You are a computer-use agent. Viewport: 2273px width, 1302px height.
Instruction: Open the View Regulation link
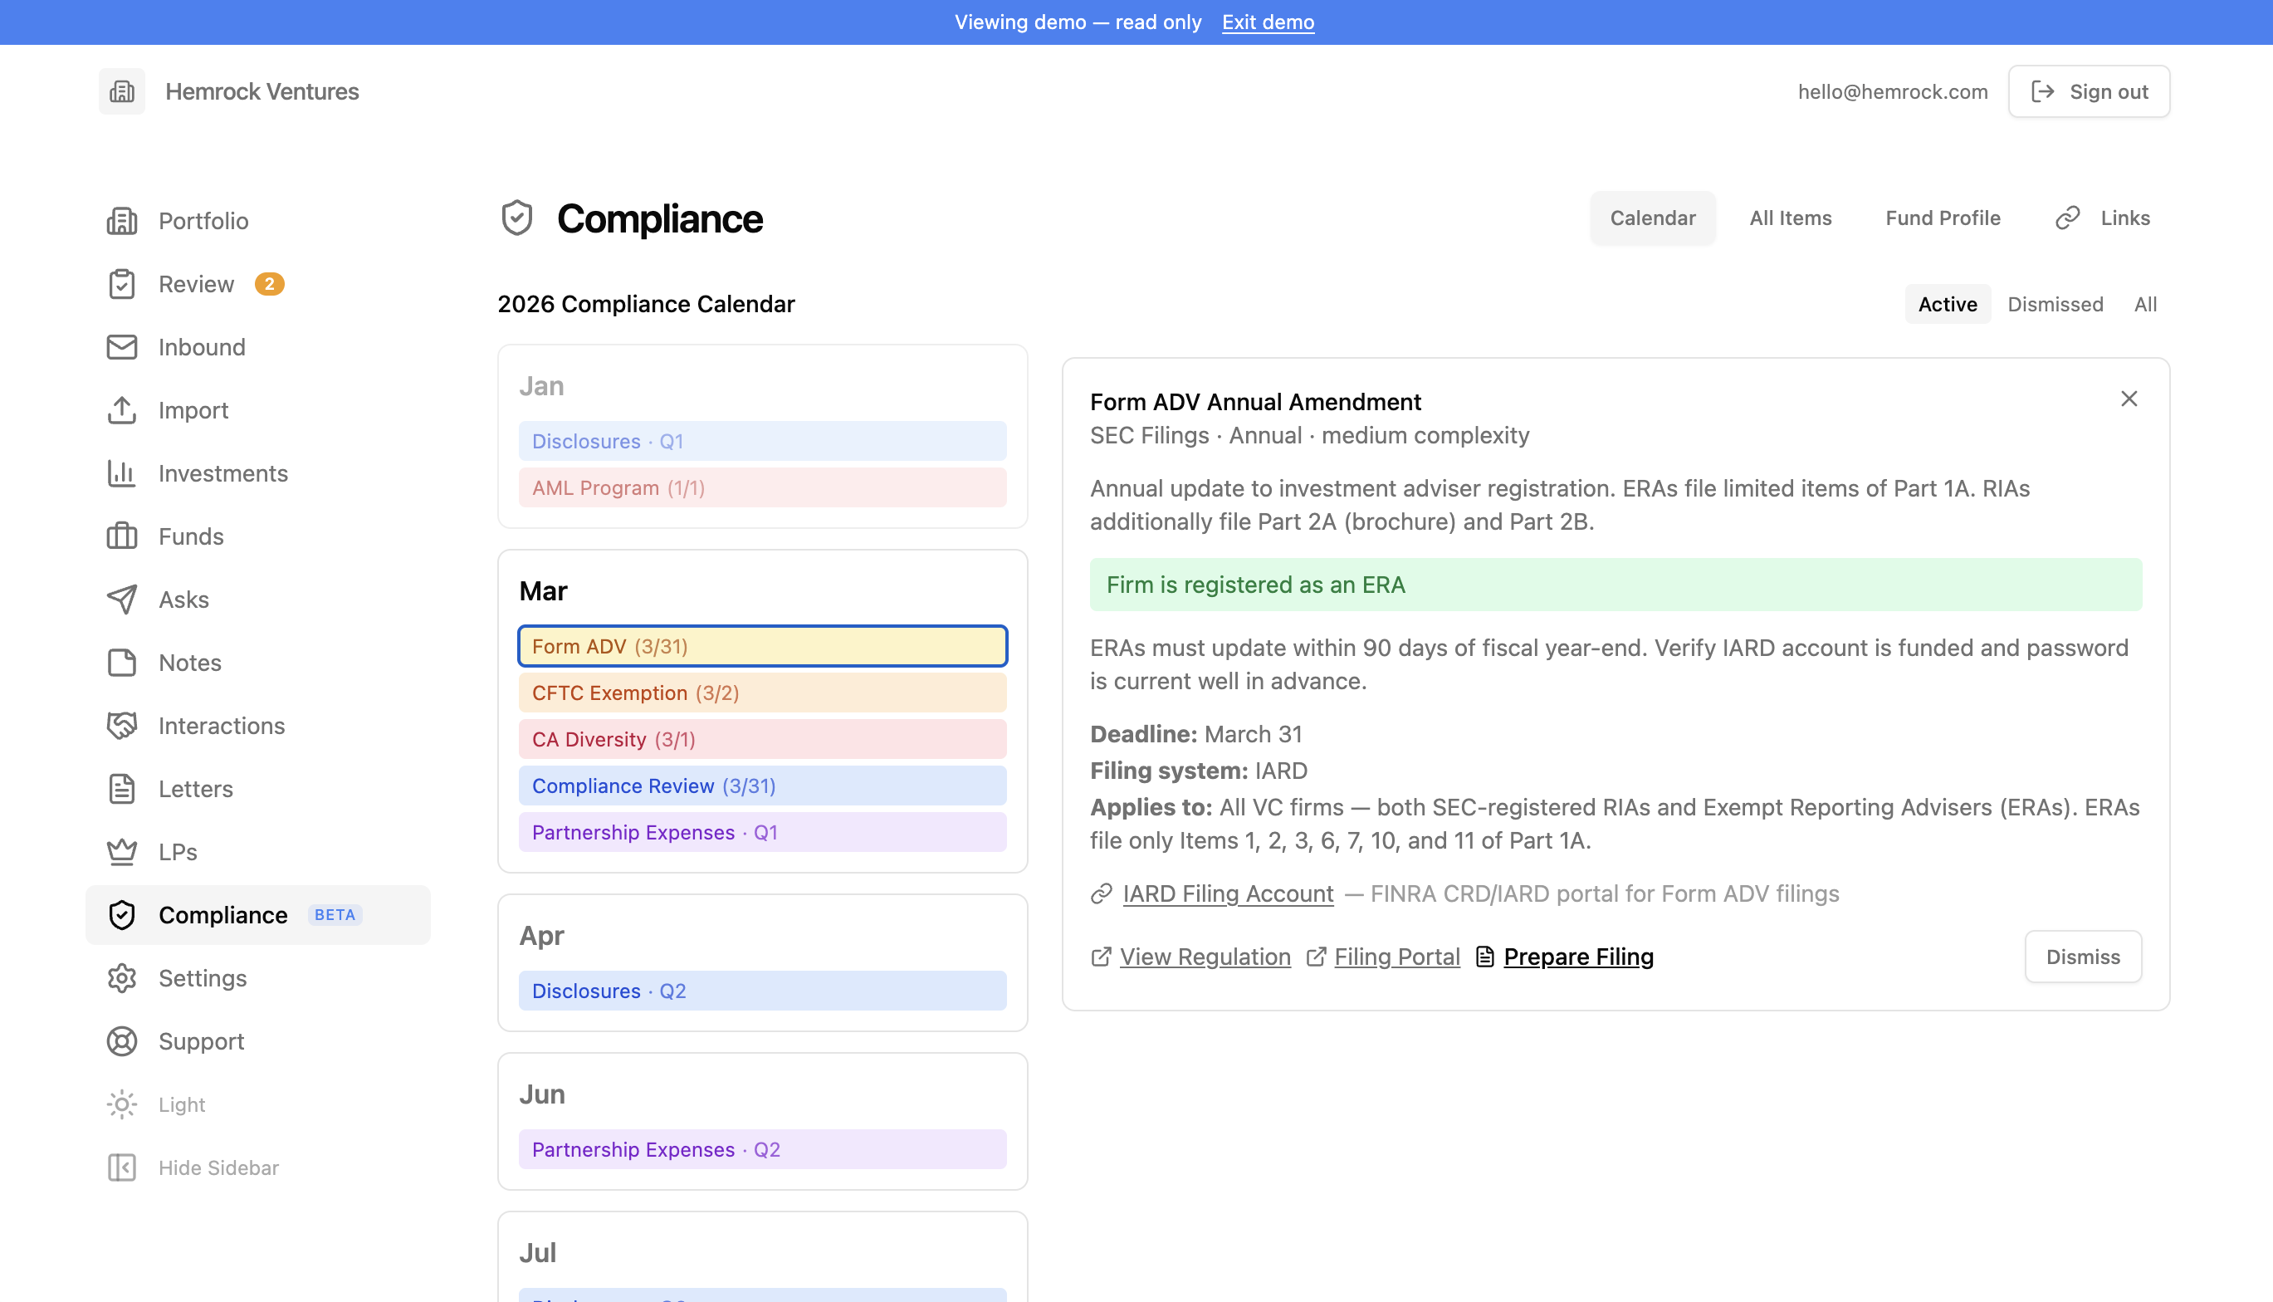1205,957
